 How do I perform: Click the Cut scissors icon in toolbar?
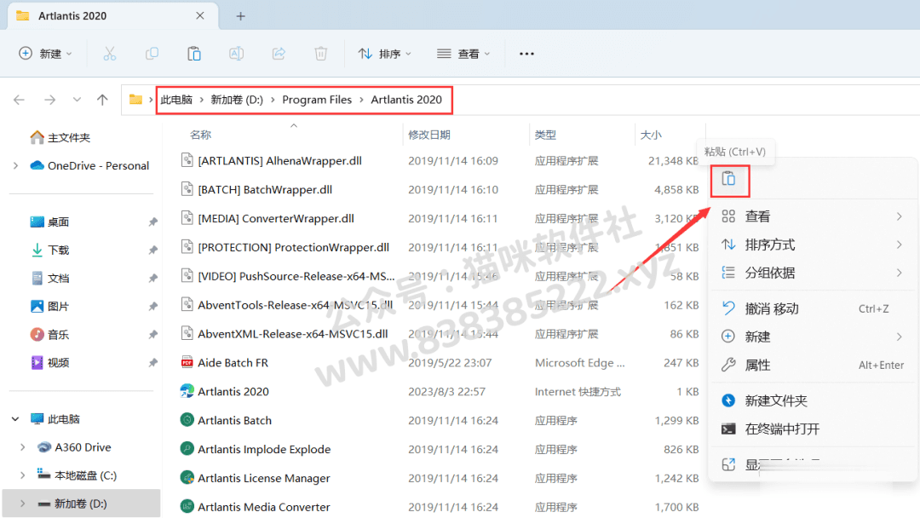click(x=110, y=54)
